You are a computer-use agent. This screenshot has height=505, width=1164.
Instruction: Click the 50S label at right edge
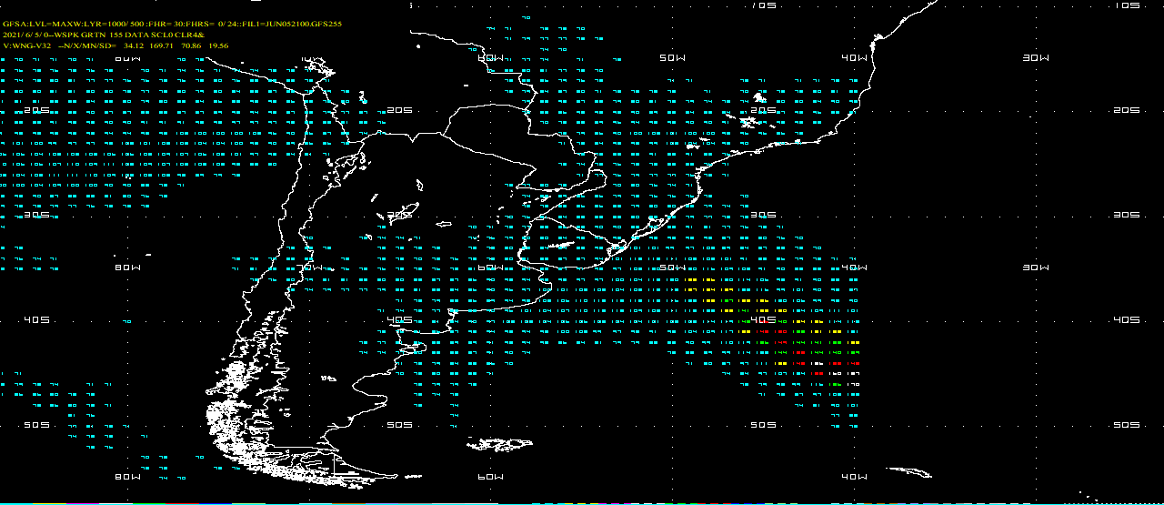[1126, 425]
